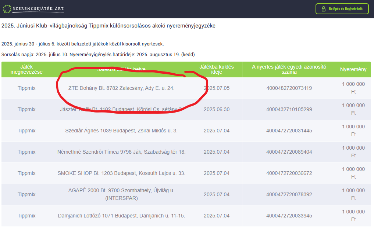Image resolution: width=374 pixels, height=227 pixels.
Task: Click the Szerencsejáték Zrt. clover logo
Action: point(33,9)
